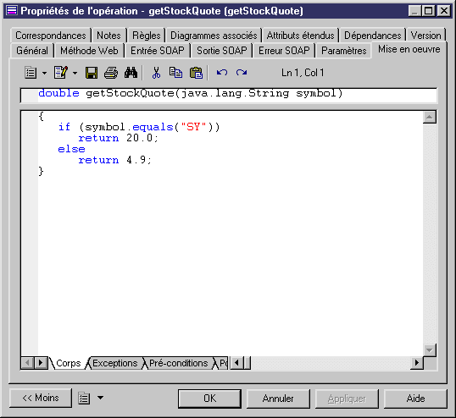Cut selection using the scissors icon
This screenshot has height=418, width=456.
click(156, 73)
